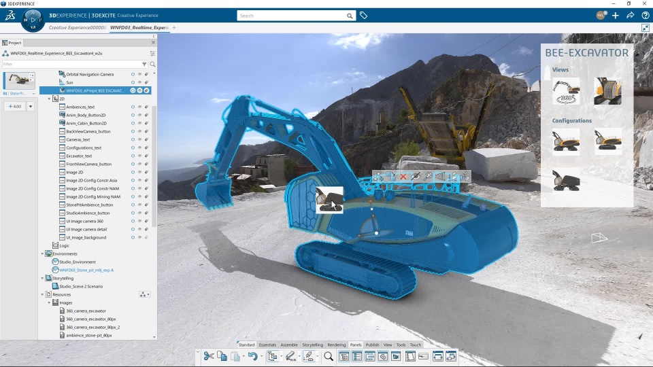The height and width of the screenshot is (367, 653).
Task: Click the new tab plus next to WNFD03 tab
Action: tap(174, 27)
